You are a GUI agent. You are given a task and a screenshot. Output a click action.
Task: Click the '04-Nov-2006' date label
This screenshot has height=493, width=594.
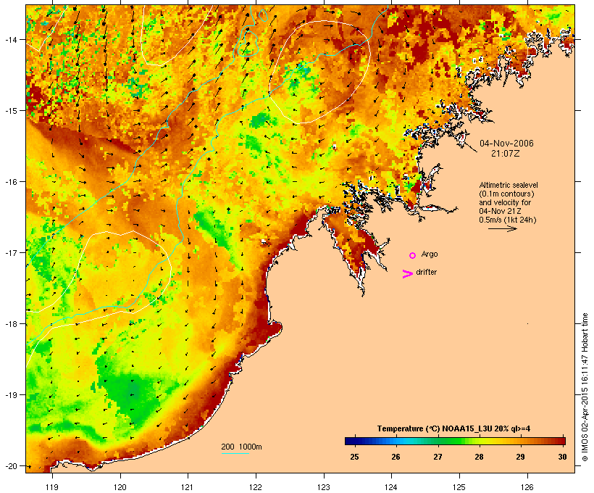pyautogui.click(x=506, y=144)
